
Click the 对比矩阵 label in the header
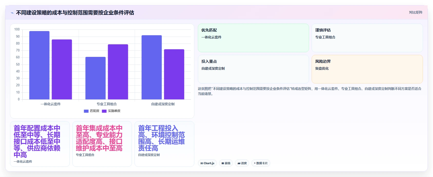pos(416,12)
